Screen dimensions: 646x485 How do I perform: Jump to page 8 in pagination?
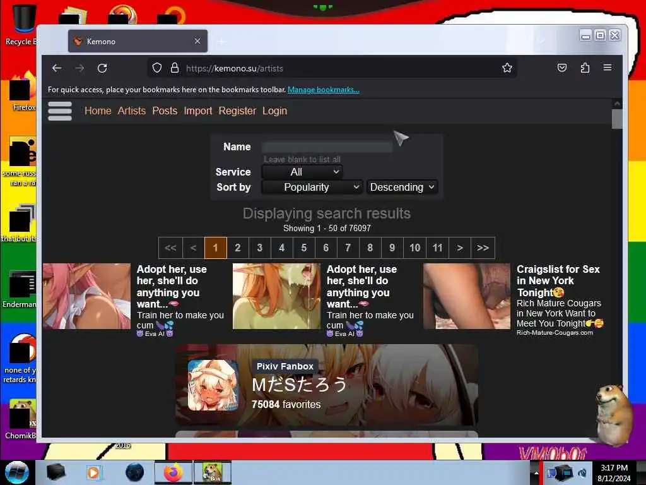coord(370,248)
